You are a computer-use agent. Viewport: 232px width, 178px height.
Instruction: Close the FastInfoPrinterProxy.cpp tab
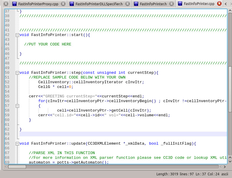coord(63,4)
